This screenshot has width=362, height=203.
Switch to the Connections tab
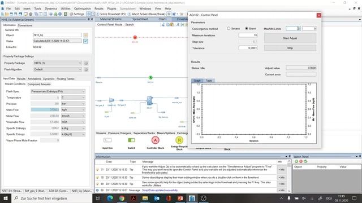pyautogui.click(x=25, y=25)
